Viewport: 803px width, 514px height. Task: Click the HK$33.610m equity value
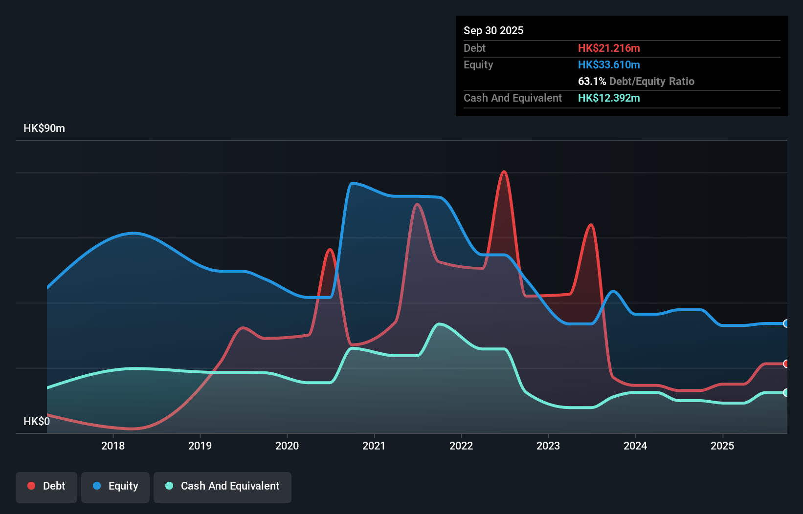click(609, 64)
